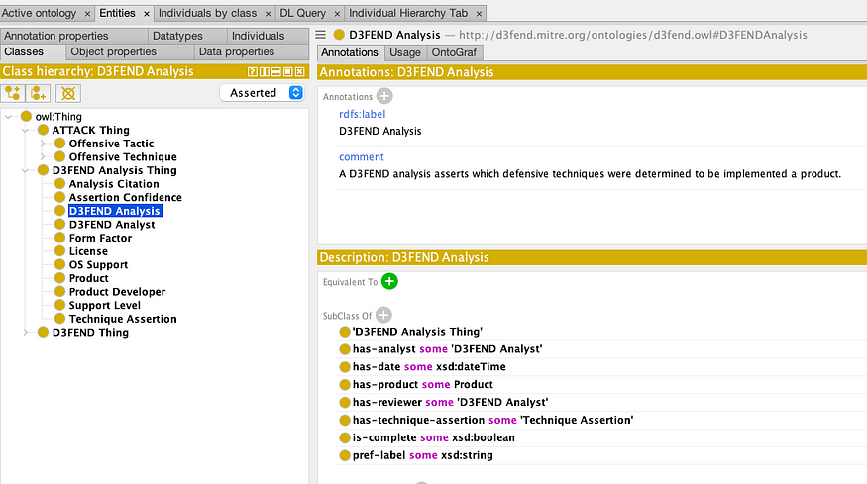
Task: Click the D3FEND Analysis IRI in the header
Action: point(633,35)
